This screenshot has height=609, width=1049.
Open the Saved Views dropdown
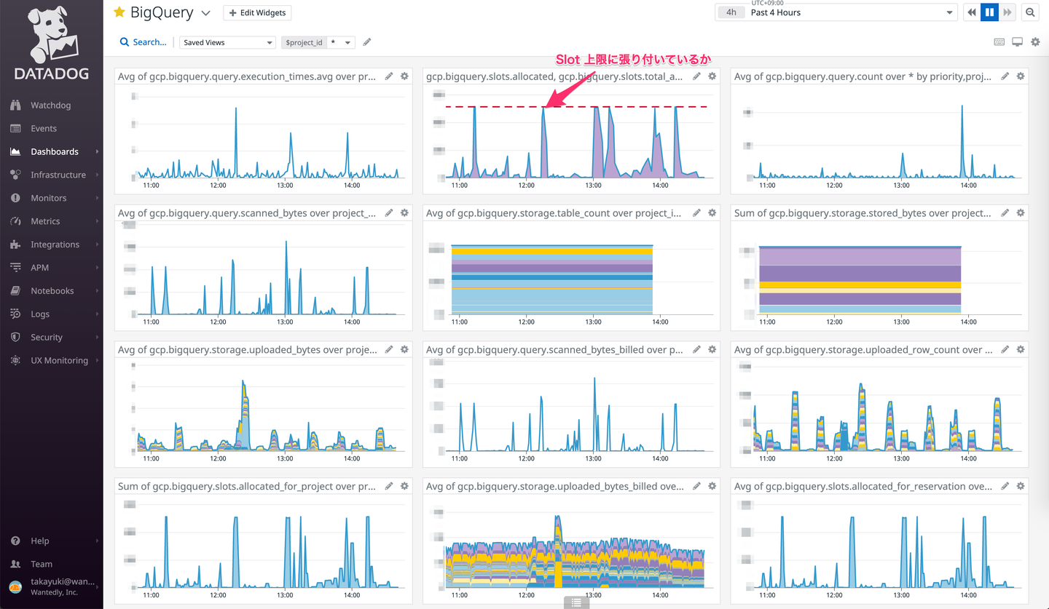pos(227,43)
